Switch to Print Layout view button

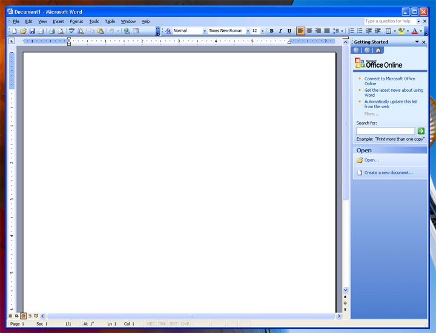click(23, 316)
